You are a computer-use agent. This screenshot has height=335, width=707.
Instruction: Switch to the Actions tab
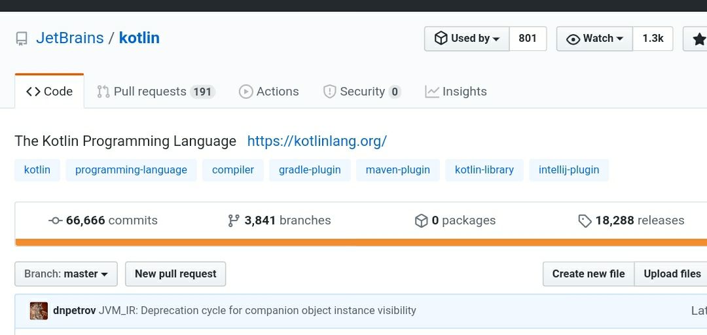(269, 92)
